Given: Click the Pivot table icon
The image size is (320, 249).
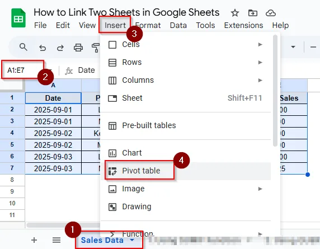Looking at the screenshot, I should [x=112, y=171].
